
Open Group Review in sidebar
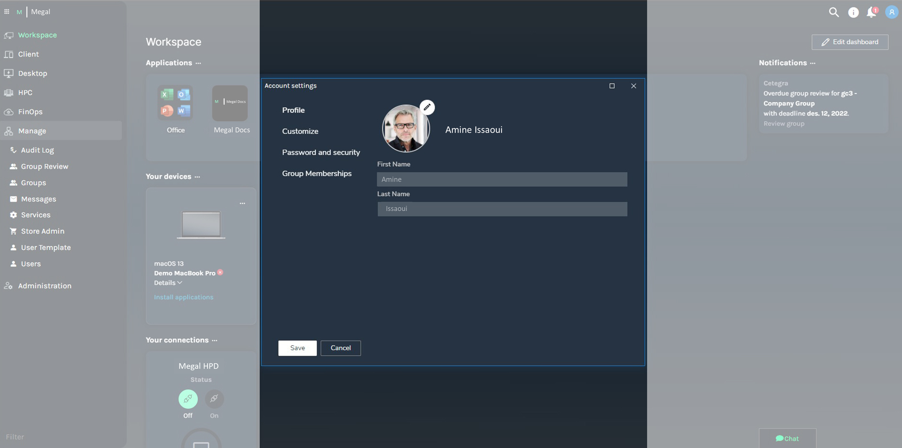click(x=44, y=166)
